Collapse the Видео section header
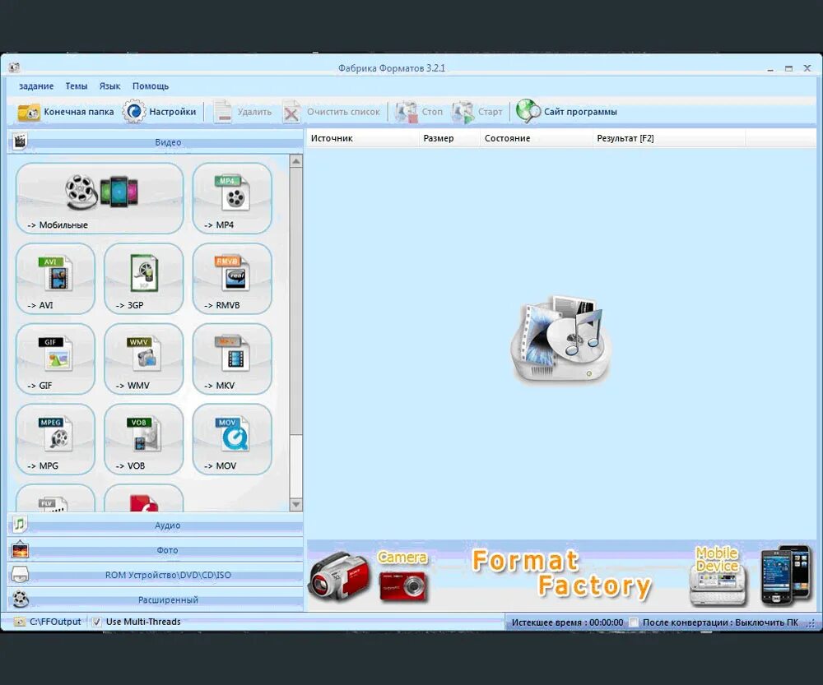This screenshot has height=685, width=823. tap(156, 142)
